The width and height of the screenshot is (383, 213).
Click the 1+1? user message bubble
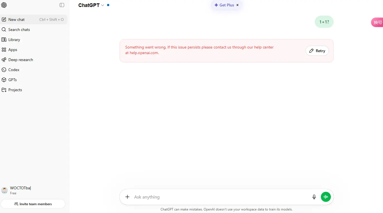pyautogui.click(x=324, y=22)
